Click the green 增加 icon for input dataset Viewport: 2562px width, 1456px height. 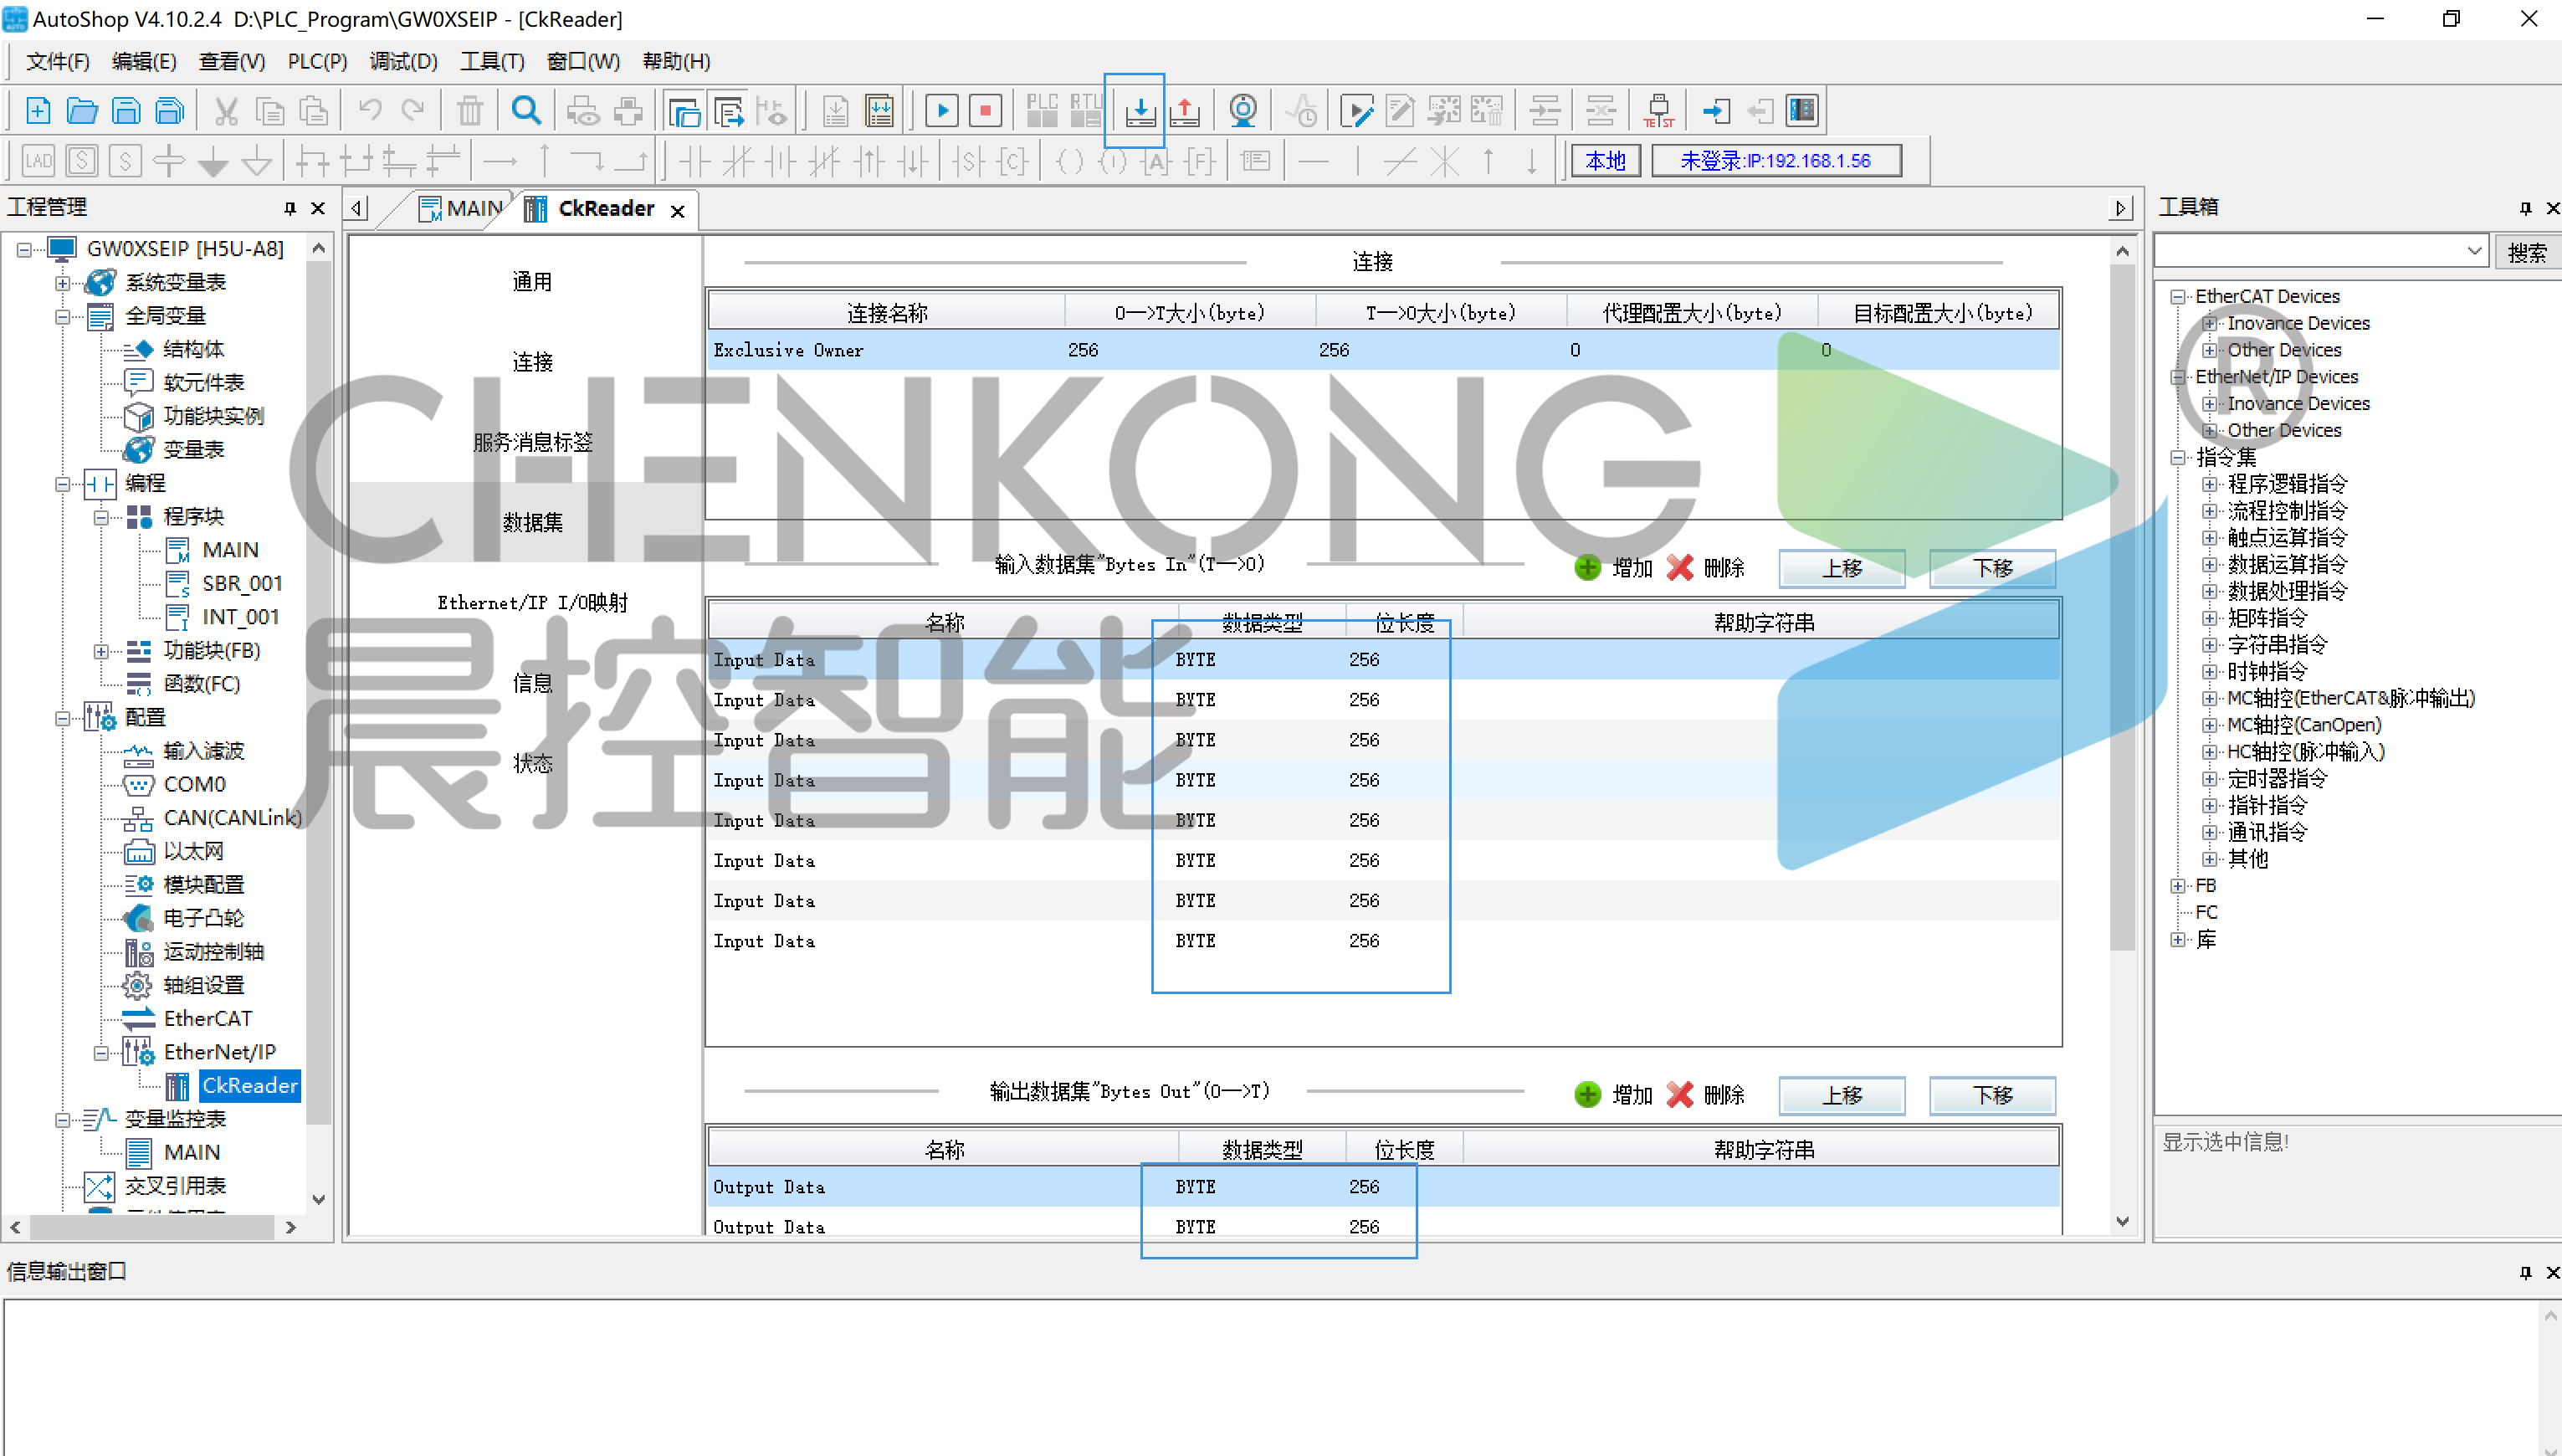click(x=1587, y=568)
